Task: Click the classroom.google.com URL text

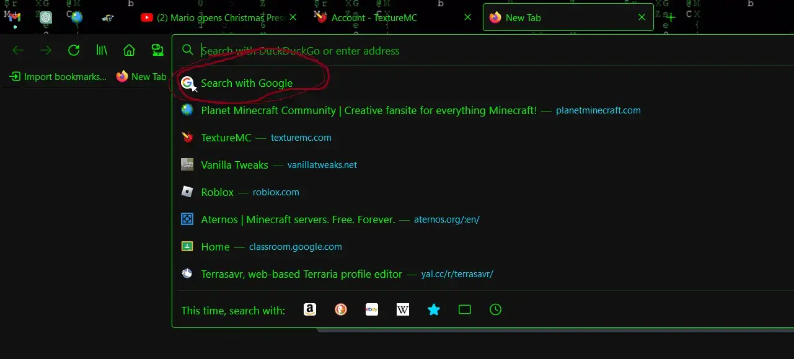Action: coord(296,247)
